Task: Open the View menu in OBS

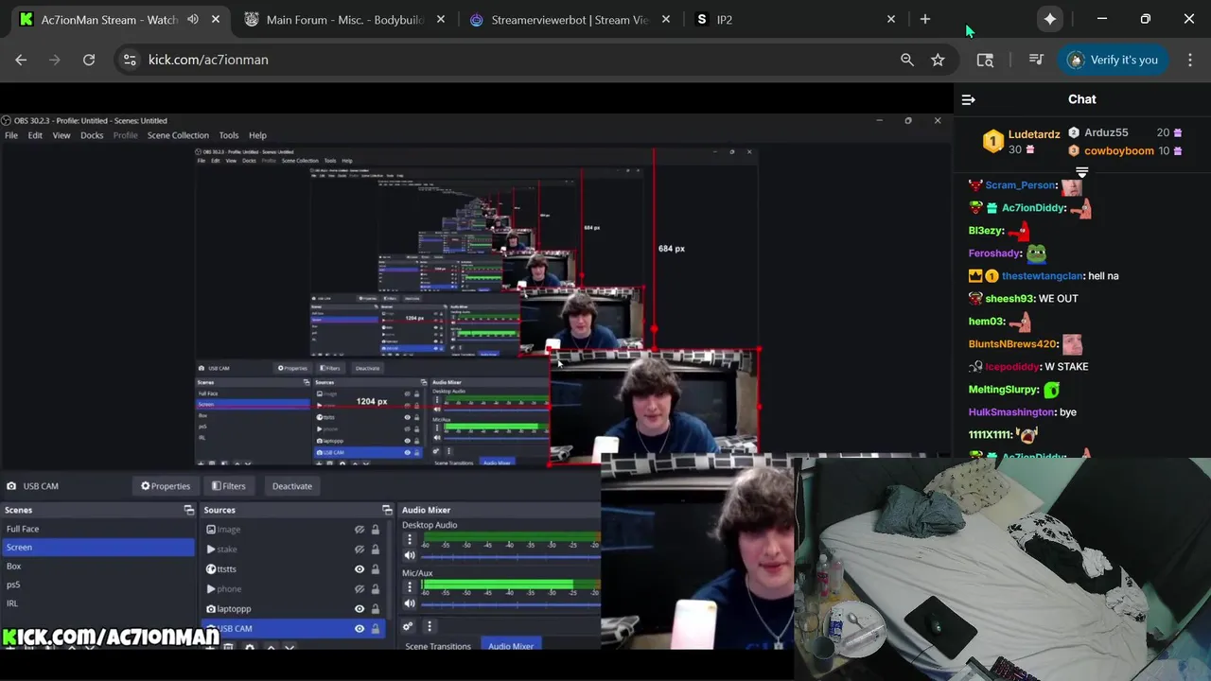Action: coord(61,135)
